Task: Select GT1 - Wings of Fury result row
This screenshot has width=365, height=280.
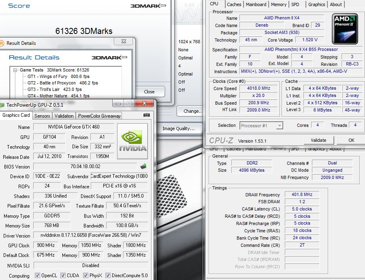Action: (58, 76)
